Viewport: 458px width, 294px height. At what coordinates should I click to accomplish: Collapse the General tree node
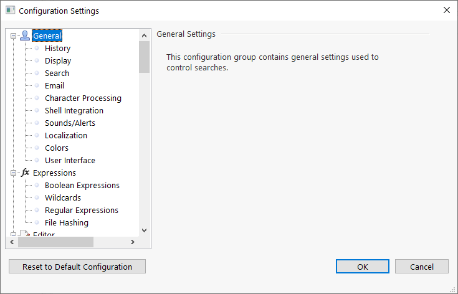click(x=13, y=36)
